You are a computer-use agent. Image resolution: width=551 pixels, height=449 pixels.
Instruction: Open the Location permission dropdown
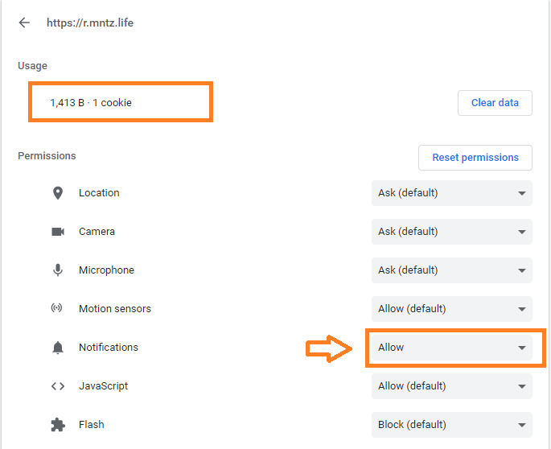tap(452, 193)
